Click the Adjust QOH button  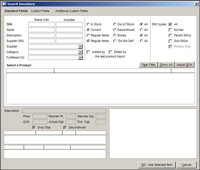(184, 65)
